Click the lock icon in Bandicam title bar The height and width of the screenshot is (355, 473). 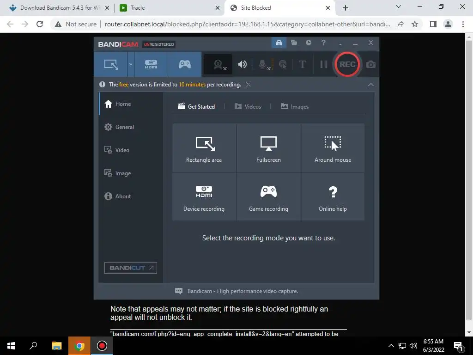pos(279,43)
